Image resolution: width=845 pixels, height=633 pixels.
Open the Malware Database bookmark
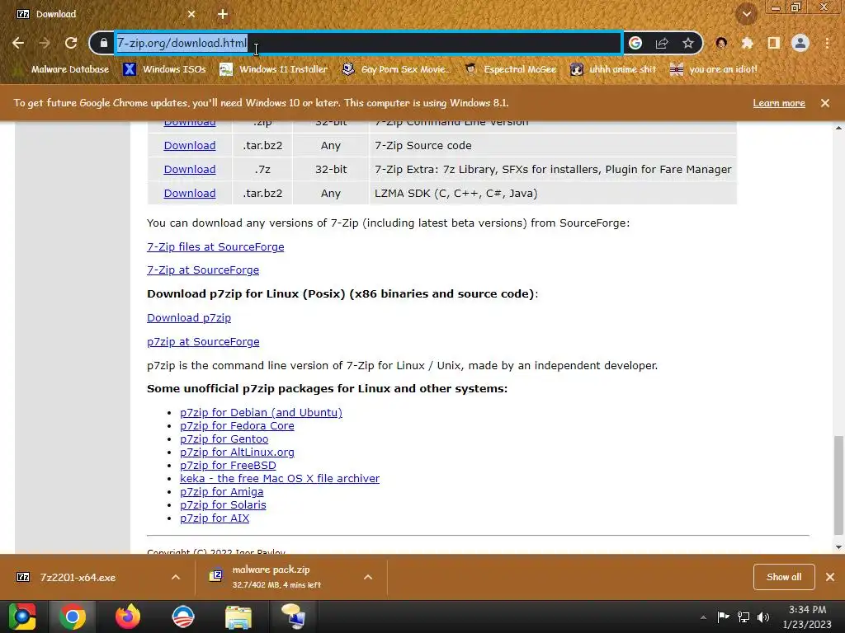point(61,69)
